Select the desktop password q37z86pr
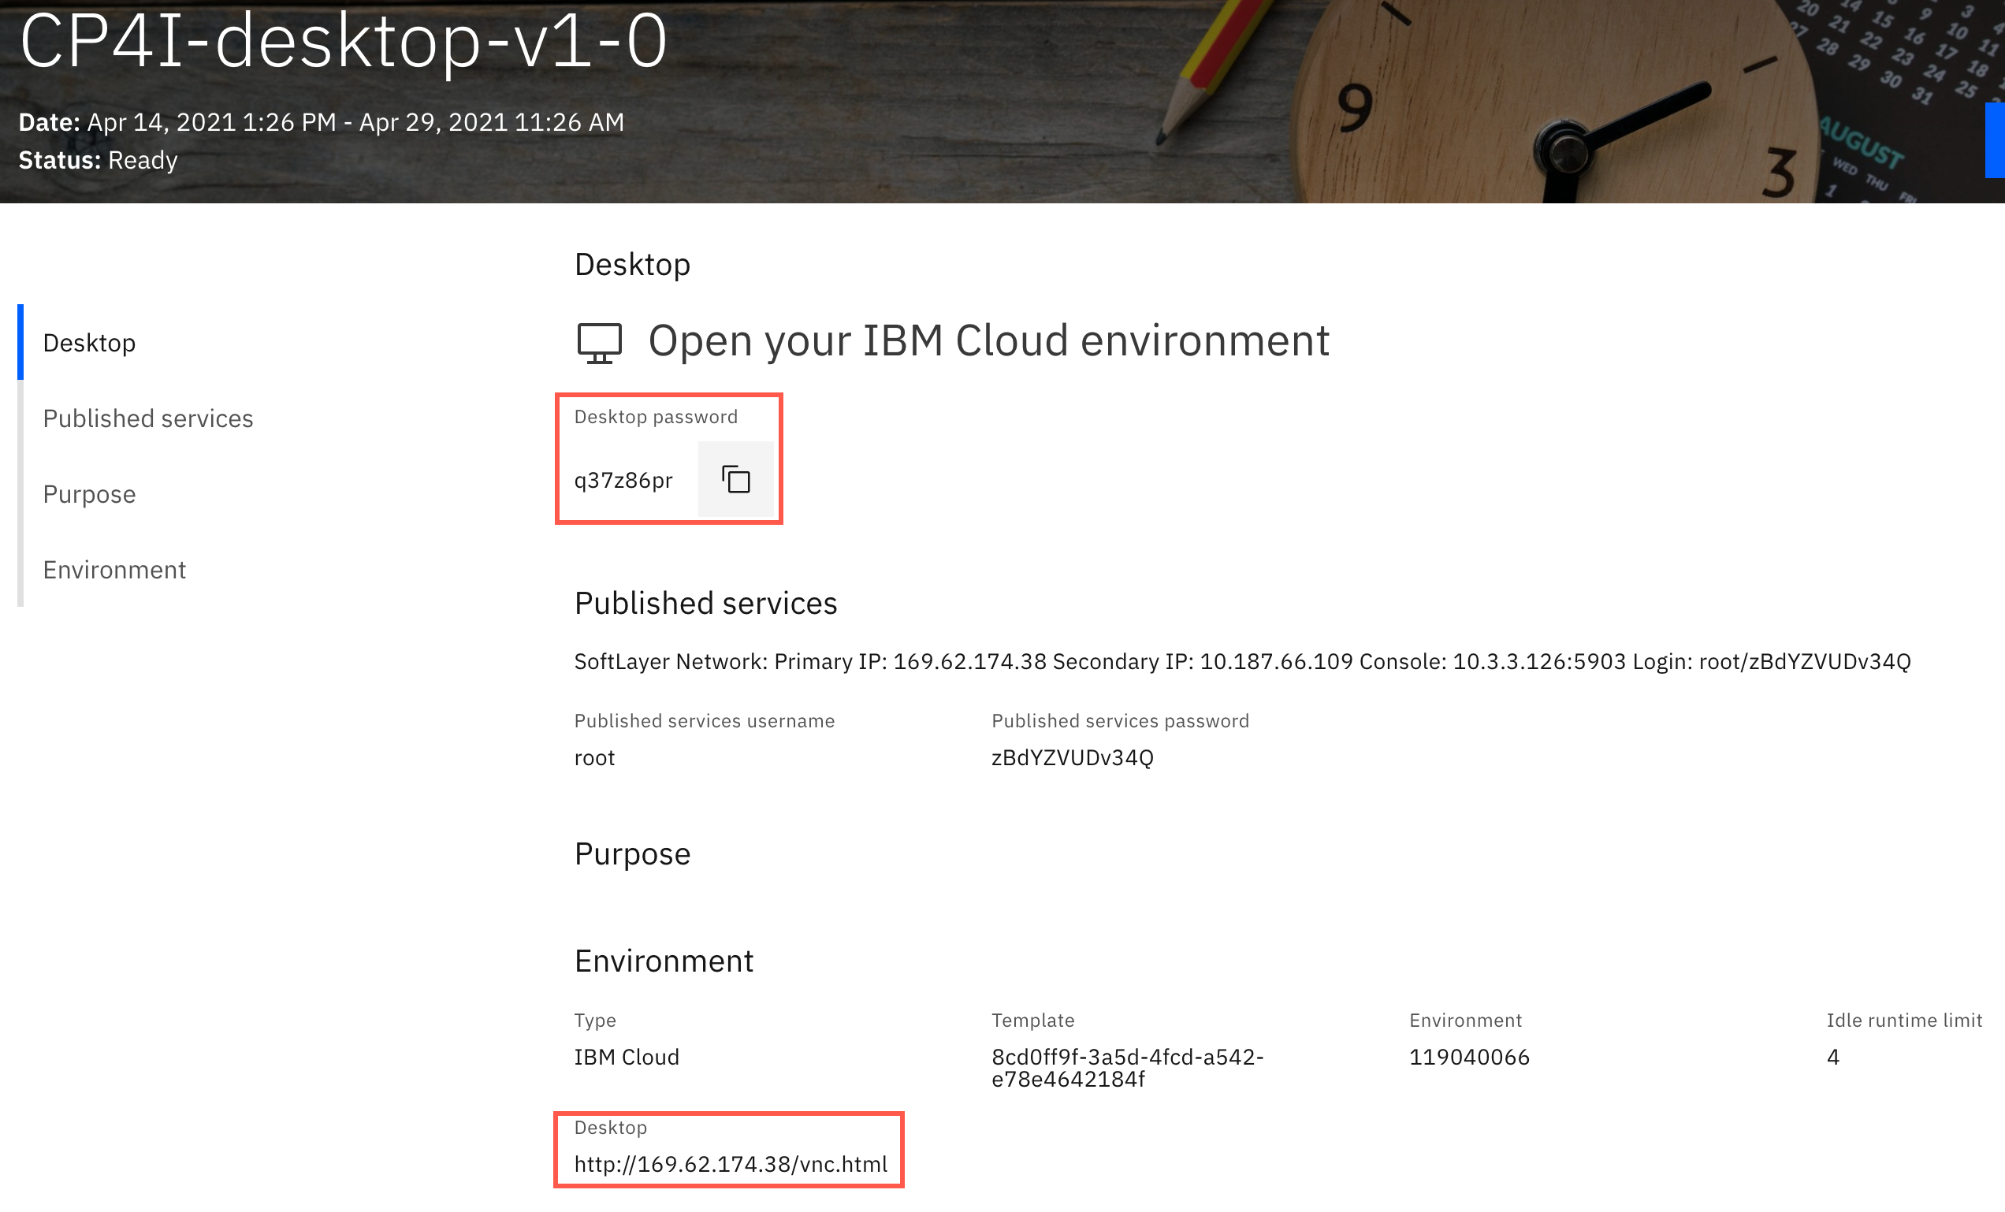2005x1212 pixels. click(x=623, y=480)
